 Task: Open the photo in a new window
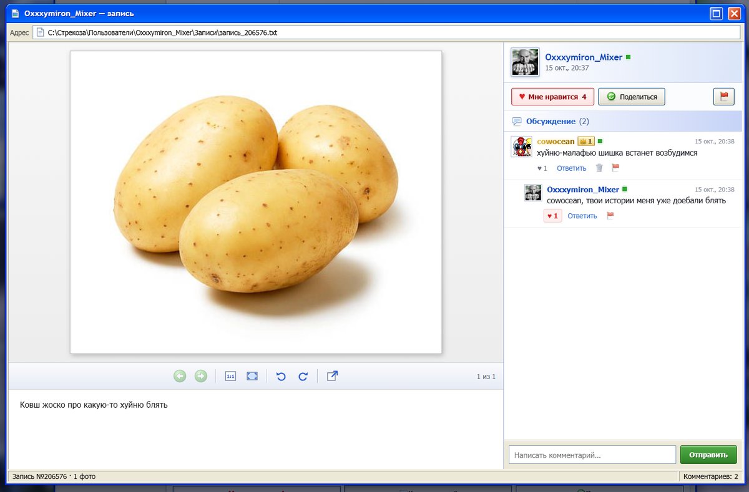(333, 376)
